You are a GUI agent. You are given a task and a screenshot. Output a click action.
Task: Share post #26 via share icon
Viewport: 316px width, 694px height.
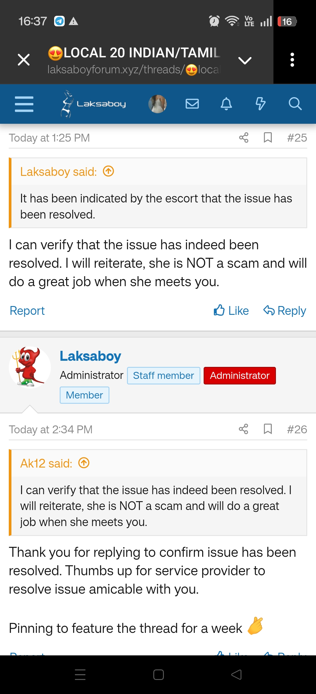[x=244, y=429]
